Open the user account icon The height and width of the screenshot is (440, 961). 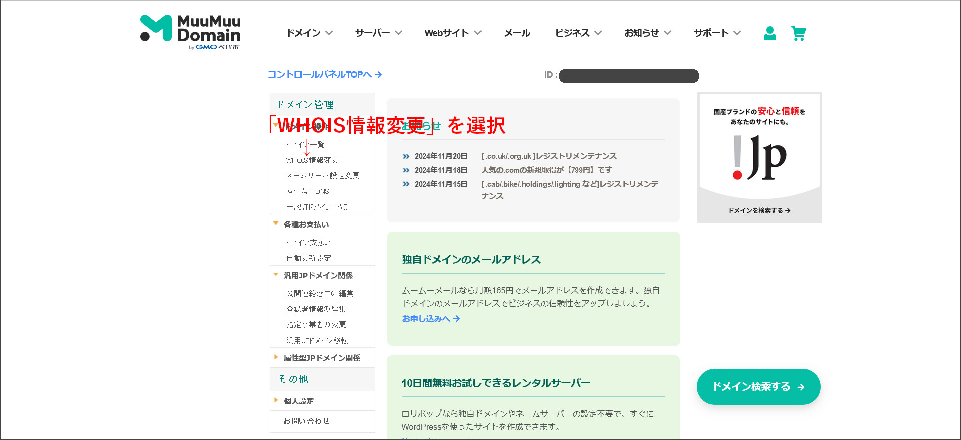click(x=770, y=33)
